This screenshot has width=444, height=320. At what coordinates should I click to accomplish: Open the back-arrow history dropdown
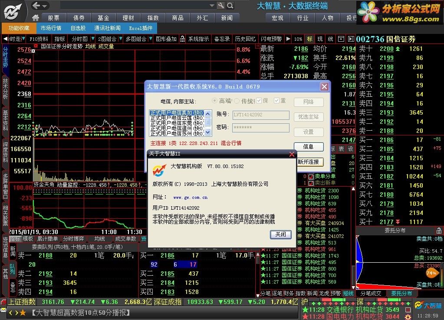(44, 5)
